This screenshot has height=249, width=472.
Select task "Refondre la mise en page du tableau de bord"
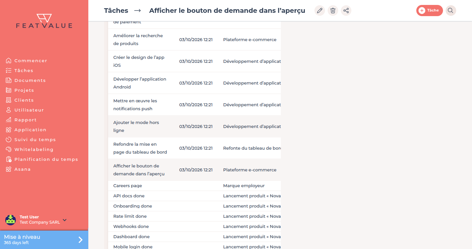pyautogui.click(x=194, y=148)
